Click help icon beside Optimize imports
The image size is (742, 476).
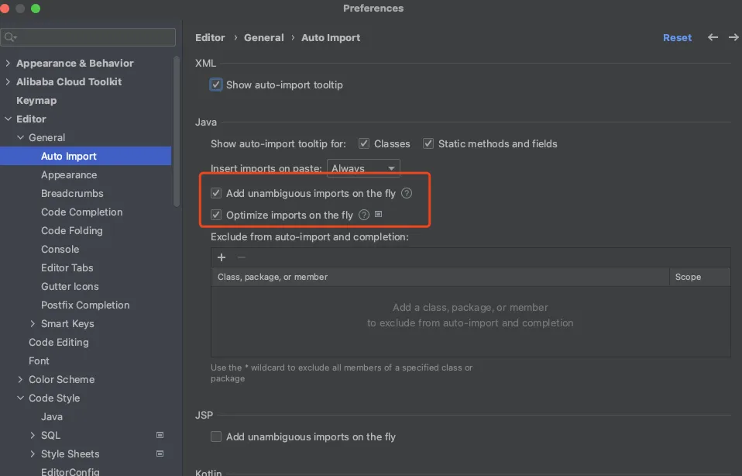364,215
